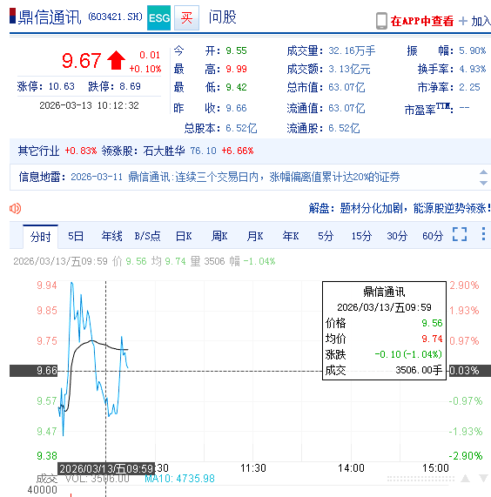Click the 14:00 time axis label
This screenshot has height=497, width=491.
(351, 468)
